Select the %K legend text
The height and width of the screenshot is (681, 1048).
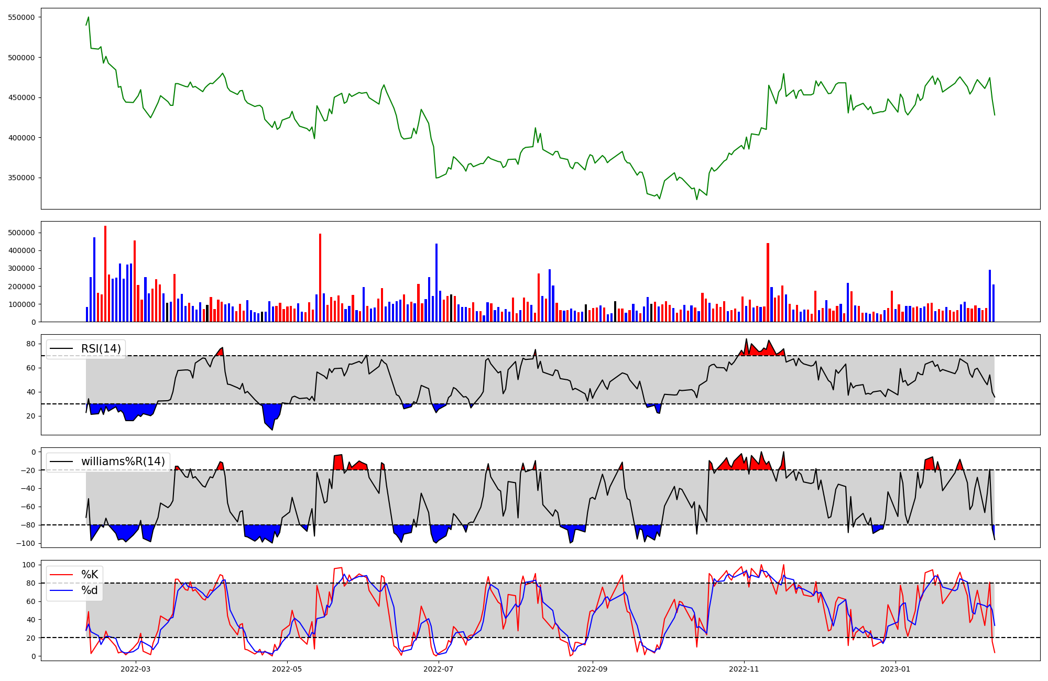[90, 575]
